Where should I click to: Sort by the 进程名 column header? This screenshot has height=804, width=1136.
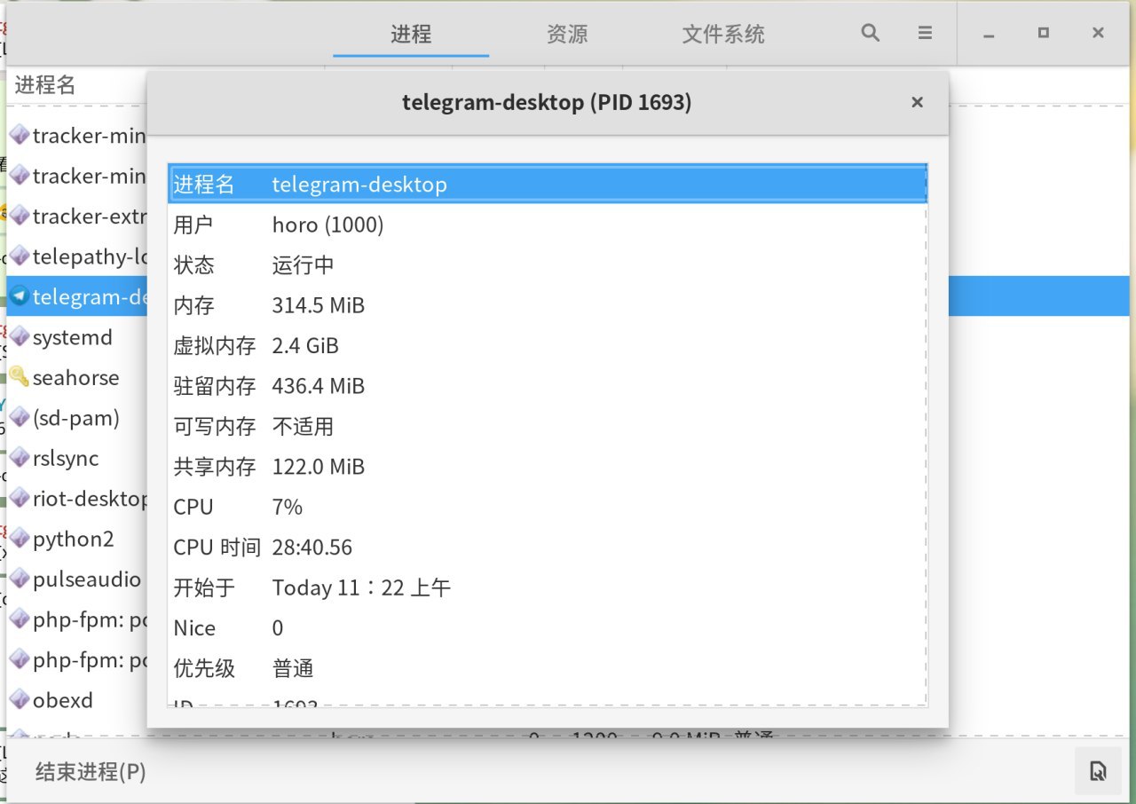point(46,85)
